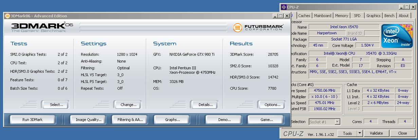Click the Xeon-Prozessor @ 4750MHz CPU text
The image size is (418, 140).
pos(193,72)
